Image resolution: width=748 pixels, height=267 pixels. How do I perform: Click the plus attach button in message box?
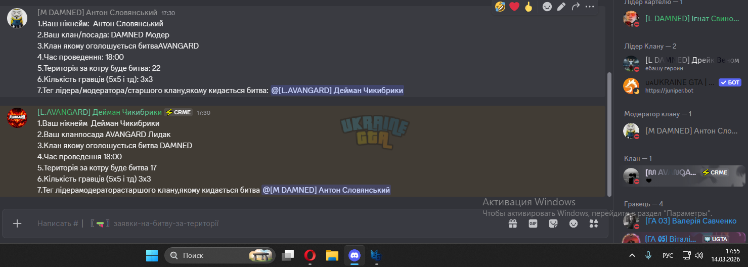pos(17,224)
